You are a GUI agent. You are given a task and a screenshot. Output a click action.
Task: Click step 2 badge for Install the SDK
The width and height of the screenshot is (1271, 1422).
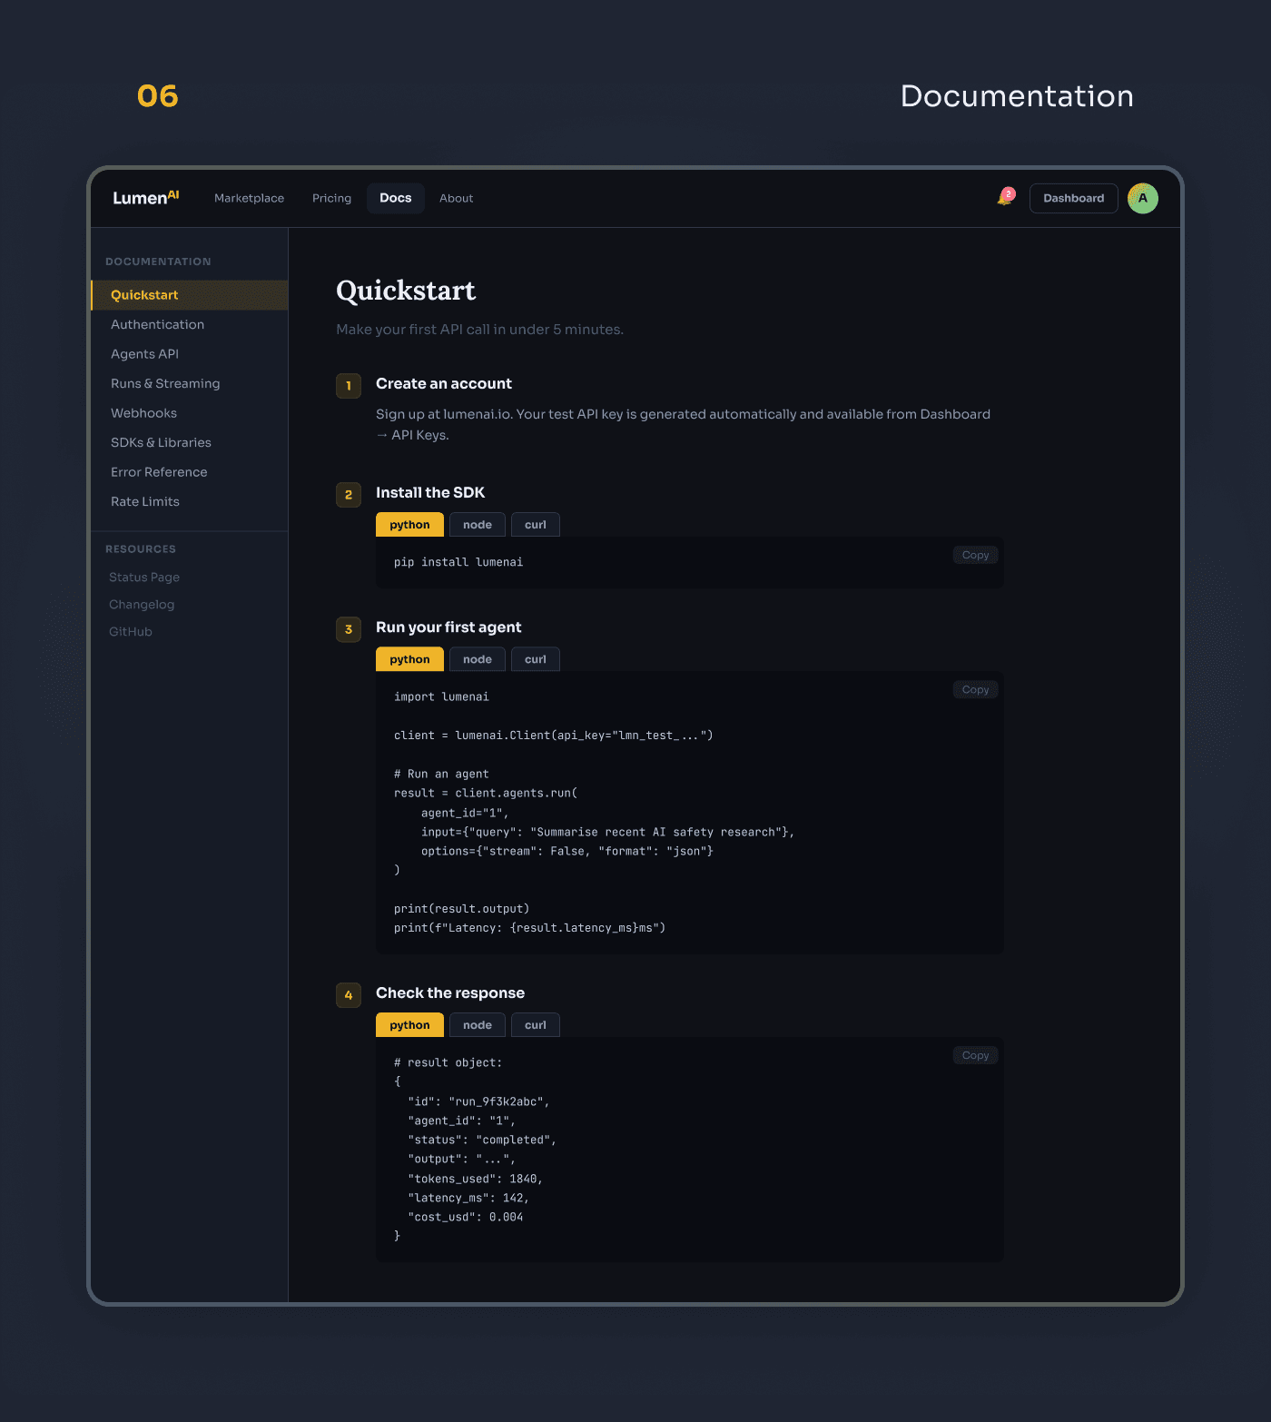coord(349,495)
